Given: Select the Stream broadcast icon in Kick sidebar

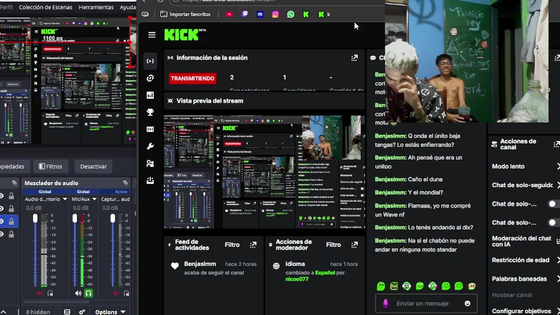Looking at the screenshot, I should pyautogui.click(x=150, y=61).
